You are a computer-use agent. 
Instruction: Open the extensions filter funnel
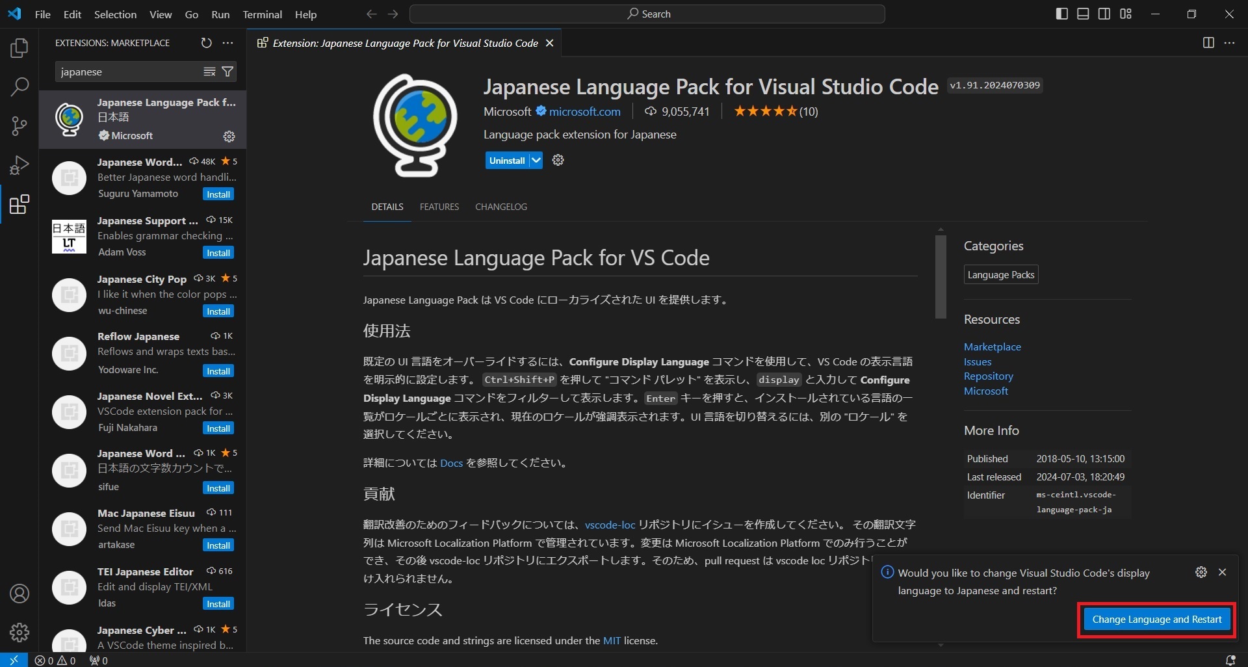tap(227, 72)
